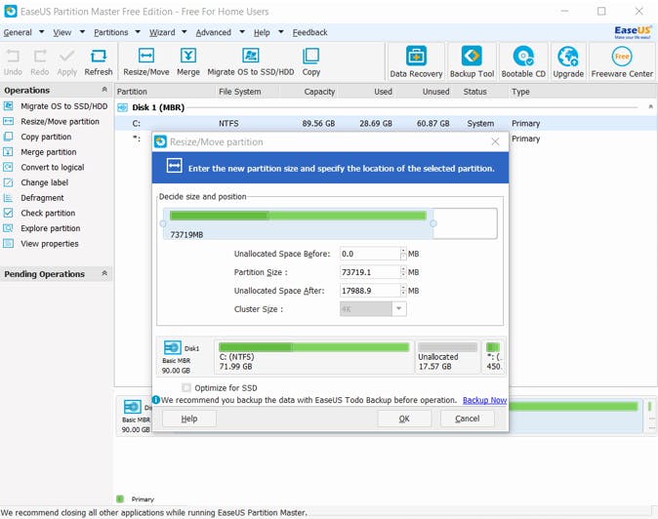Open the Bootable CD creator

click(x=523, y=61)
